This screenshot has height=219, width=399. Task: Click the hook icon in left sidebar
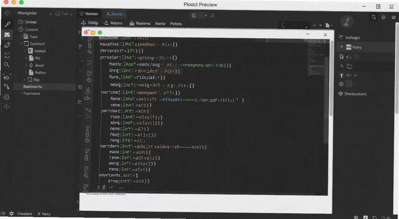pyautogui.click(x=6, y=87)
